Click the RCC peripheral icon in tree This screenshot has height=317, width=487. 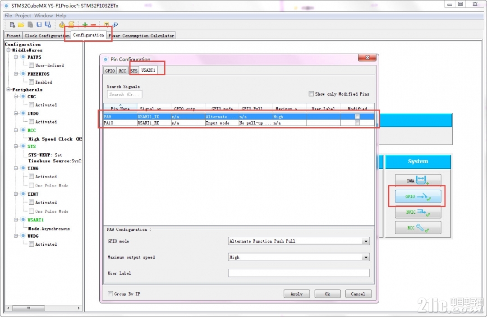[23, 130]
